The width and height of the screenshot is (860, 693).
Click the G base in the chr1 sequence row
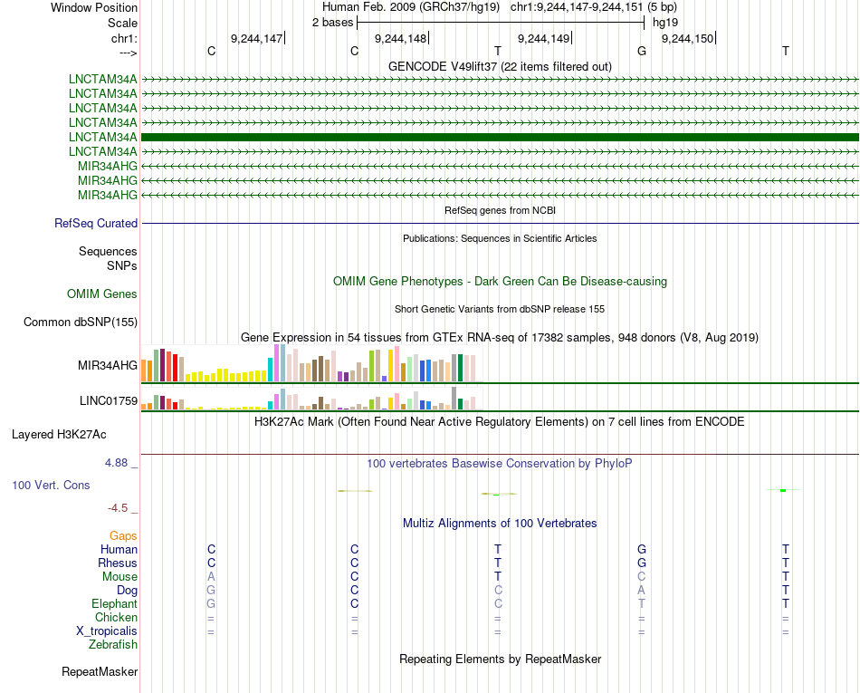click(642, 51)
